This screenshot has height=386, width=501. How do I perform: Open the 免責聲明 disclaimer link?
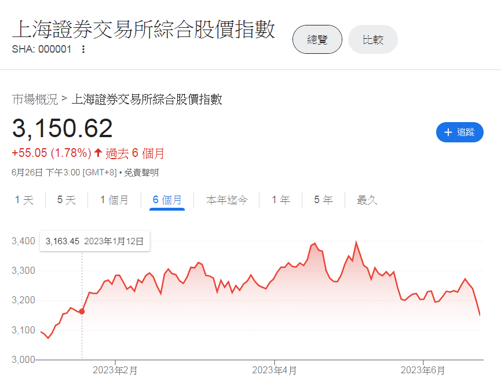coord(141,172)
